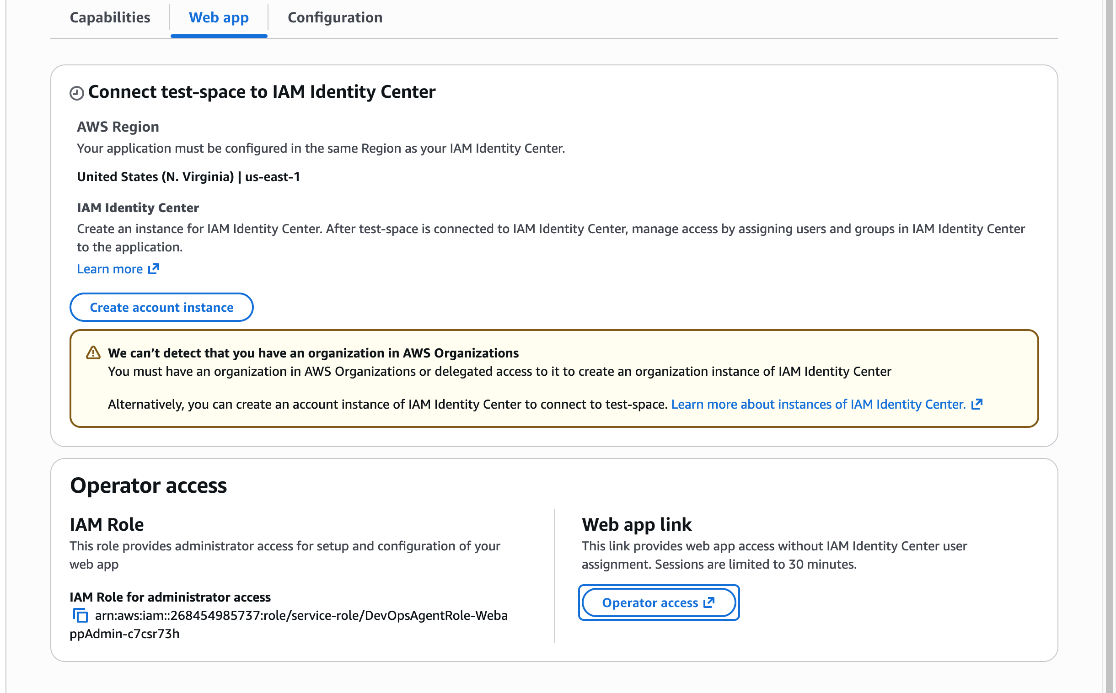Click the Connect test-space heading
Screen dimensions: 1116x693
pos(261,92)
